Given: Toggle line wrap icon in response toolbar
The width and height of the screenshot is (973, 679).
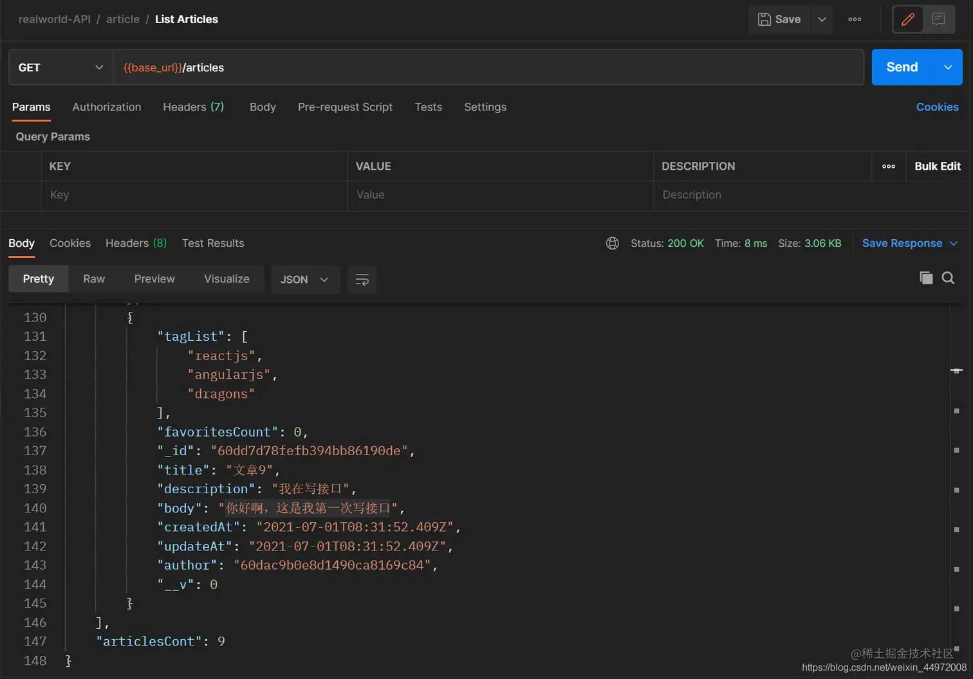Looking at the screenshot, I should tap(362, 280).
